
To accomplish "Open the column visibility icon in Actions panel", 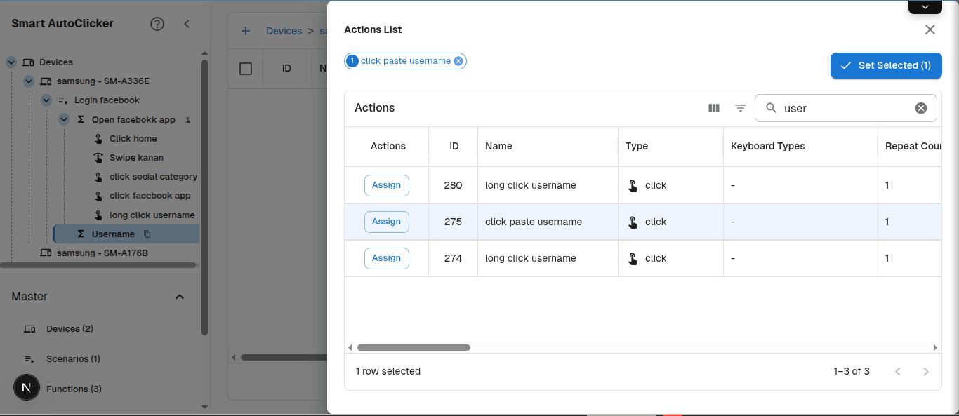I will coord(714,107).
